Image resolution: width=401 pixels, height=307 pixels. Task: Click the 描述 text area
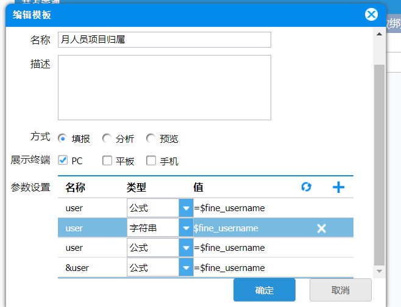tap(165, 87)
